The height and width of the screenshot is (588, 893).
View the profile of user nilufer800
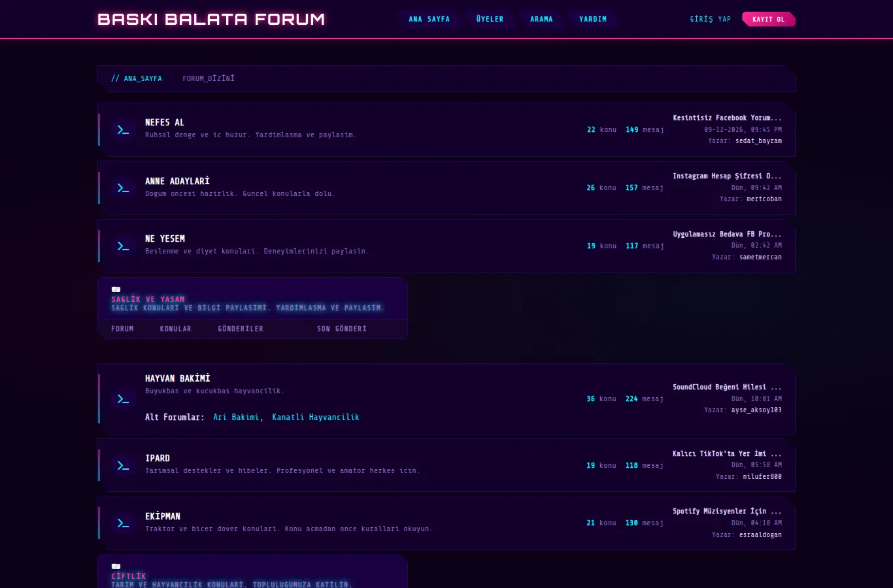coord(762,477)
